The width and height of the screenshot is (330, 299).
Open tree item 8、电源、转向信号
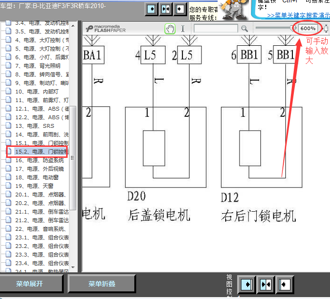coord(42,74)
